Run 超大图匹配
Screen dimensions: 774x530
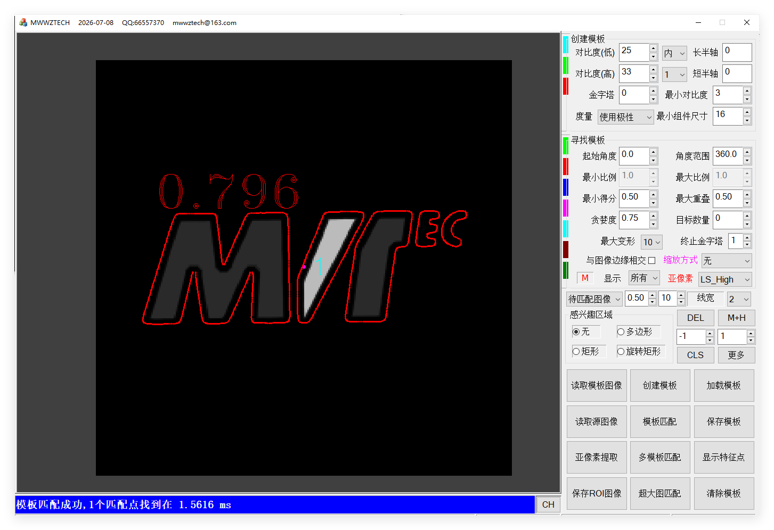[x=660, y=493]
